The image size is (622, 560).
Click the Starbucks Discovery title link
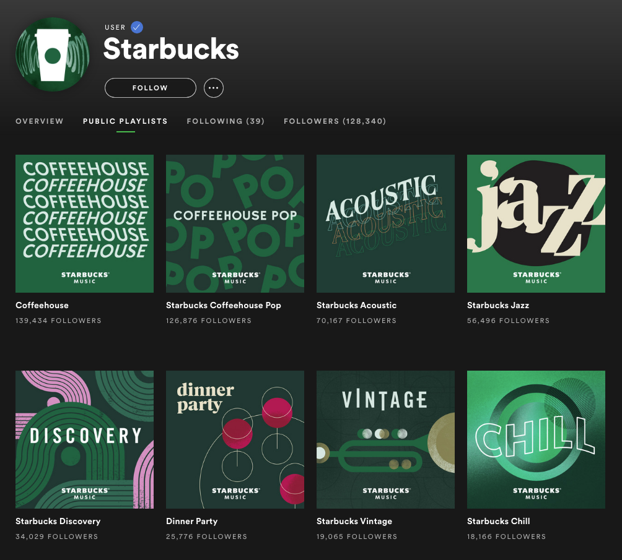tap(58, 521)
